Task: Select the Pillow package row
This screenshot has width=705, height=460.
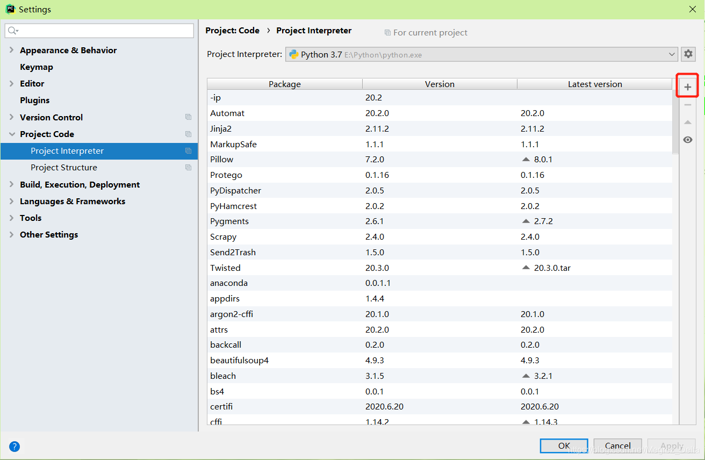Action: [x=440, y=160]
